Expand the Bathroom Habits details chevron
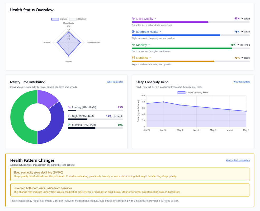Viewport: 260px width, 211px height. [160, 31]
